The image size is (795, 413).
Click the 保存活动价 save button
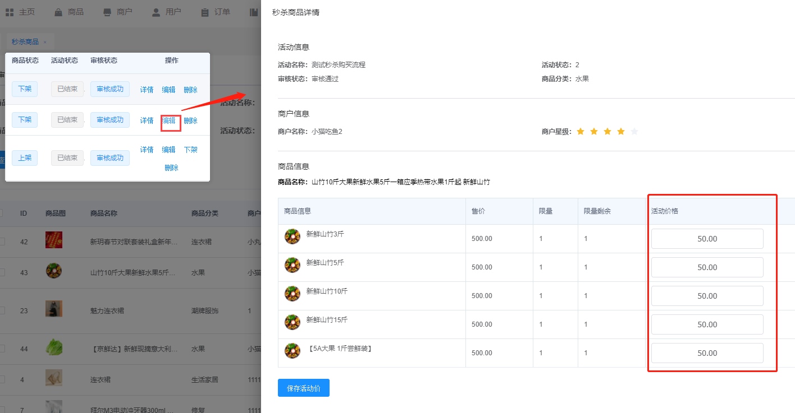[303, 387]
